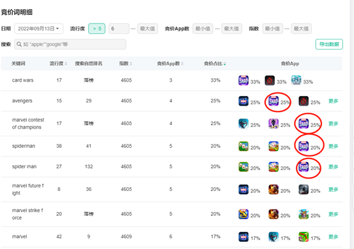The width and height of the screenshot is (354, 249).
Task: Click keyword 'marvel future fight'
Action: coord(27,189)
